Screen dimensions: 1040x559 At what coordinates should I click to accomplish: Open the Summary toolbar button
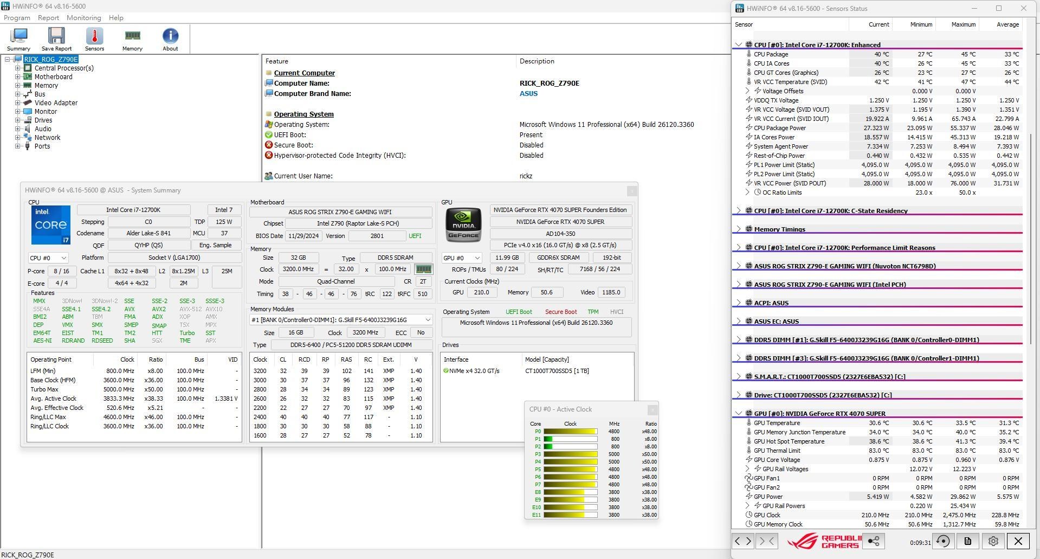18,39
